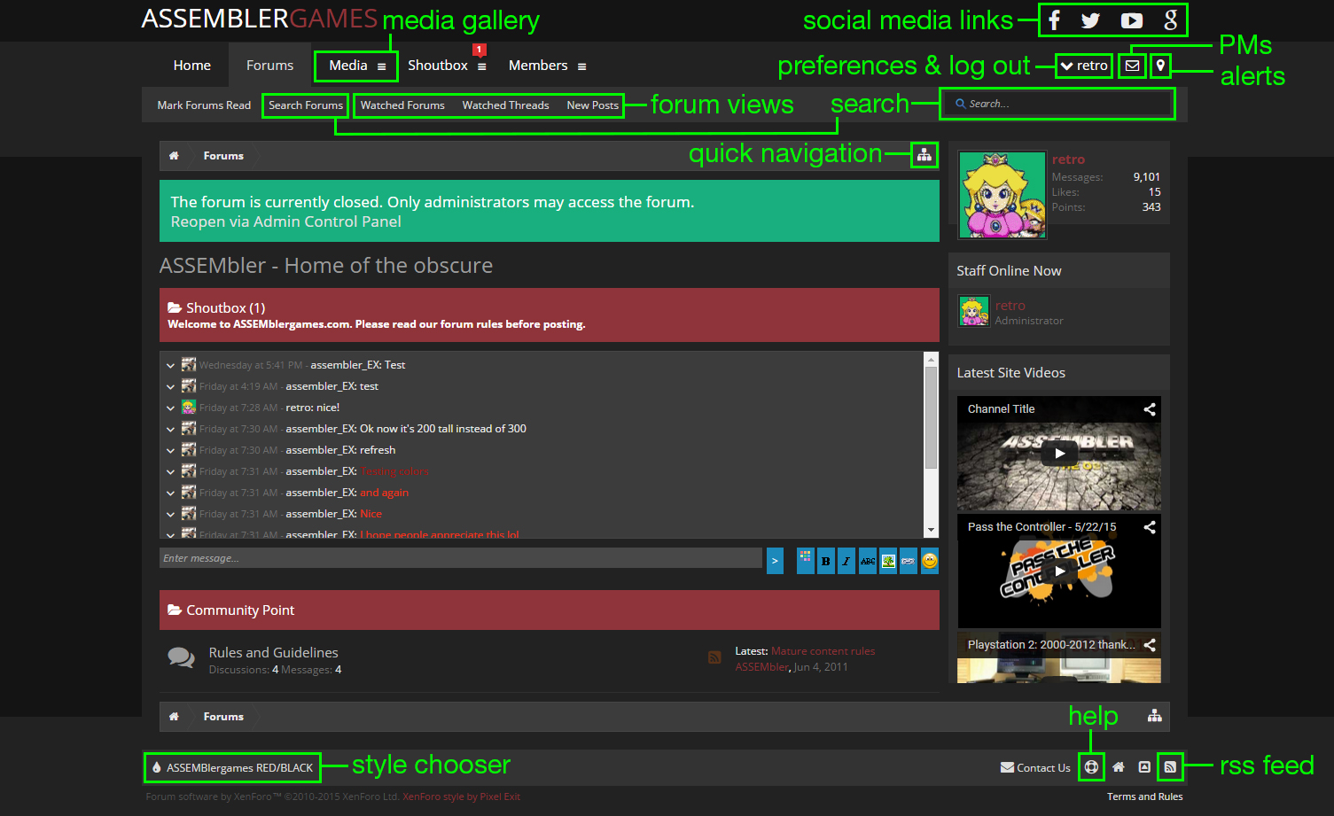Insert image in shoutbox message
The width and height of the screenshot is (1334, 816).
(888, 560)
